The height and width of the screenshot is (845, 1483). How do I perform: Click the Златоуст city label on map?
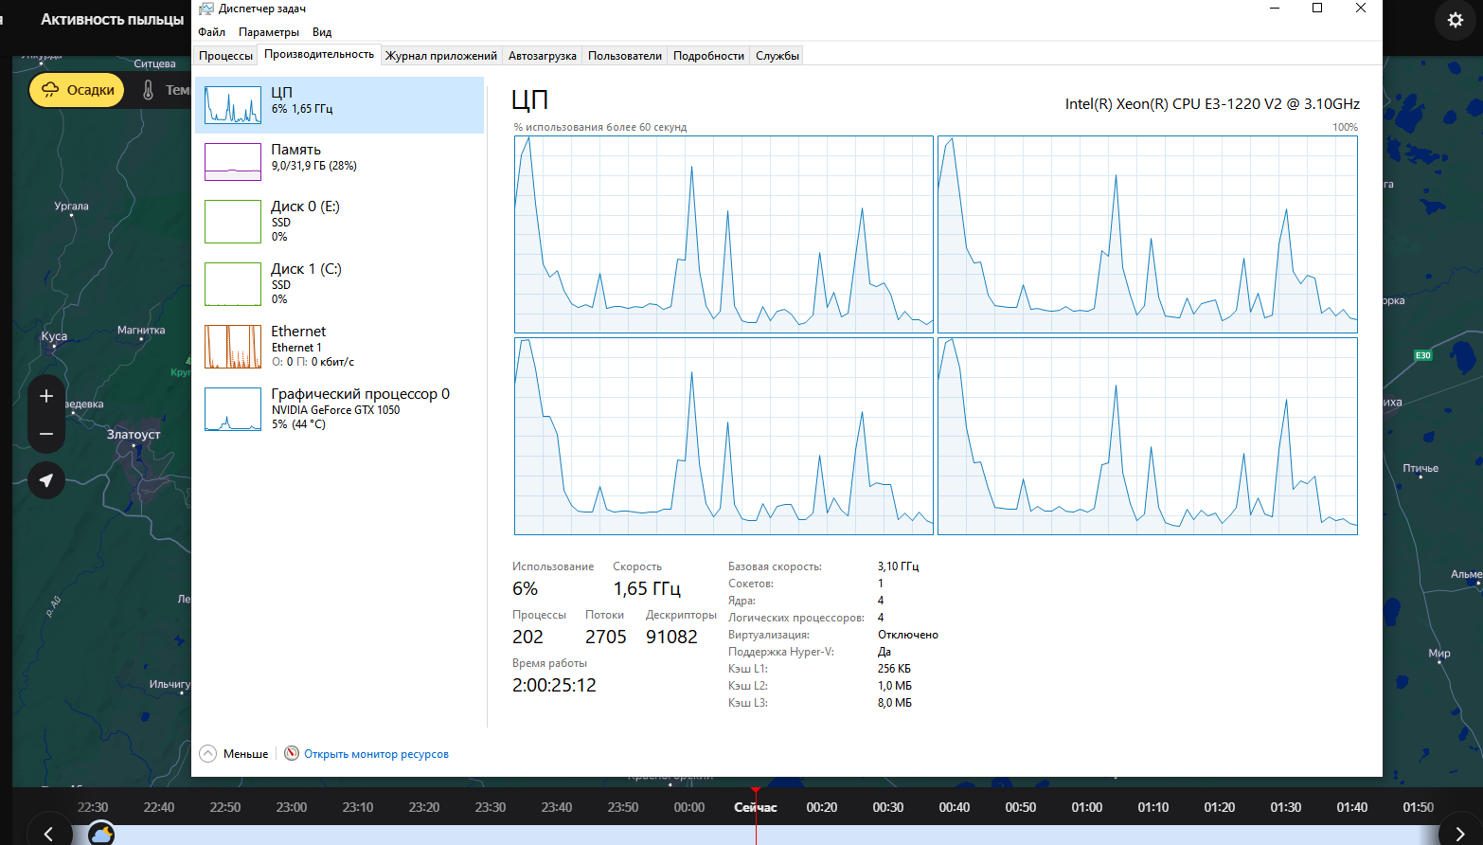click(x=134, y=435)
